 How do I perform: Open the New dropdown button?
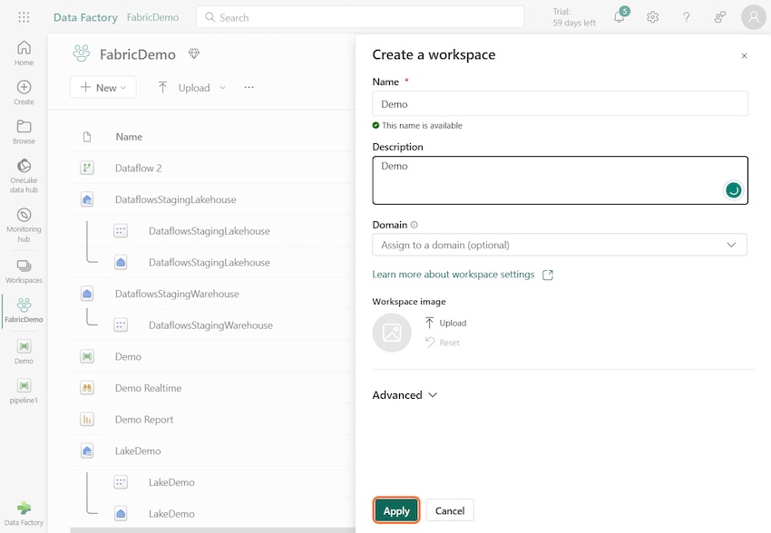[x=103, y=87]
